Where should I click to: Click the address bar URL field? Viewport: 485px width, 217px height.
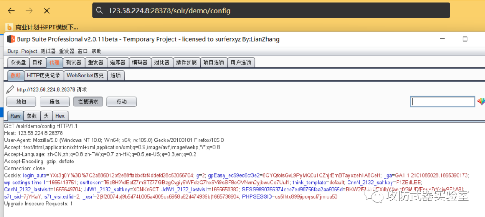[271, 10]
